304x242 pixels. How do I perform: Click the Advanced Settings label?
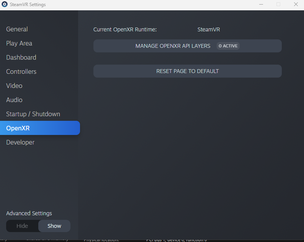pos(29,213)
